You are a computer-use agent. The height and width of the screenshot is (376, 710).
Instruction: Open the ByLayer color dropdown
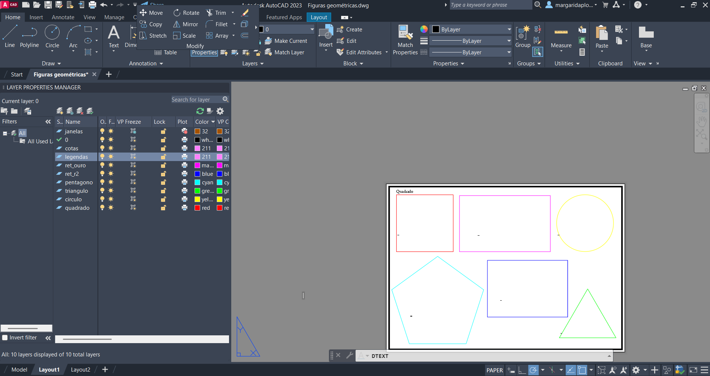(509, 30)
